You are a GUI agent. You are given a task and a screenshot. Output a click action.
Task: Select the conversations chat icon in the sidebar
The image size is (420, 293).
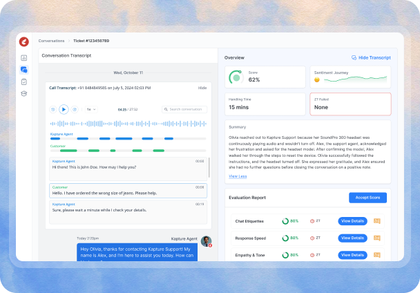[24, 70]
